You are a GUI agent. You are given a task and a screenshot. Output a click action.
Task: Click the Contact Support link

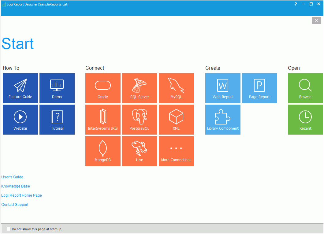pyautogui.click(x=15, y=204)
